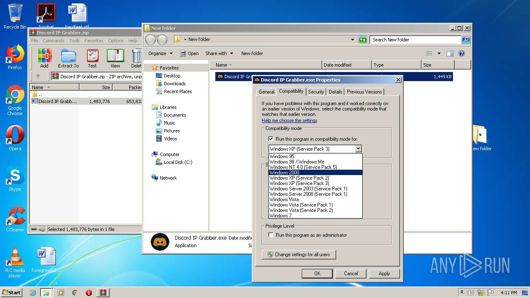Click Explorer back navigation arrow
Image resolution: width=530 pixels, height=298 pixels.
click(x=150, y=40)
